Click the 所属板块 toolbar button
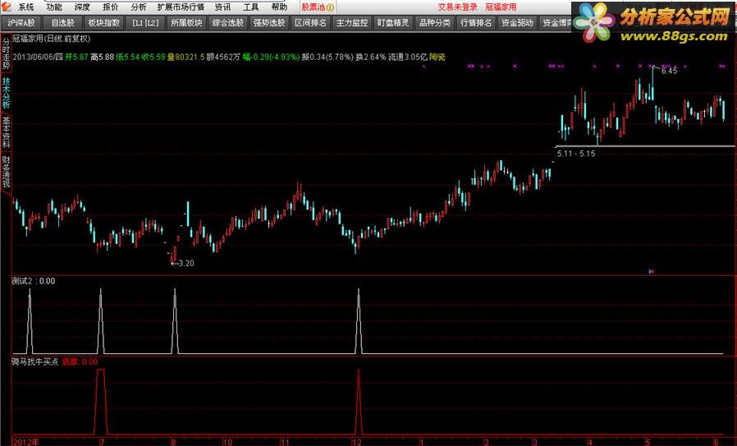The width and height of the screenshot is (737, 446). coord(186,22)
